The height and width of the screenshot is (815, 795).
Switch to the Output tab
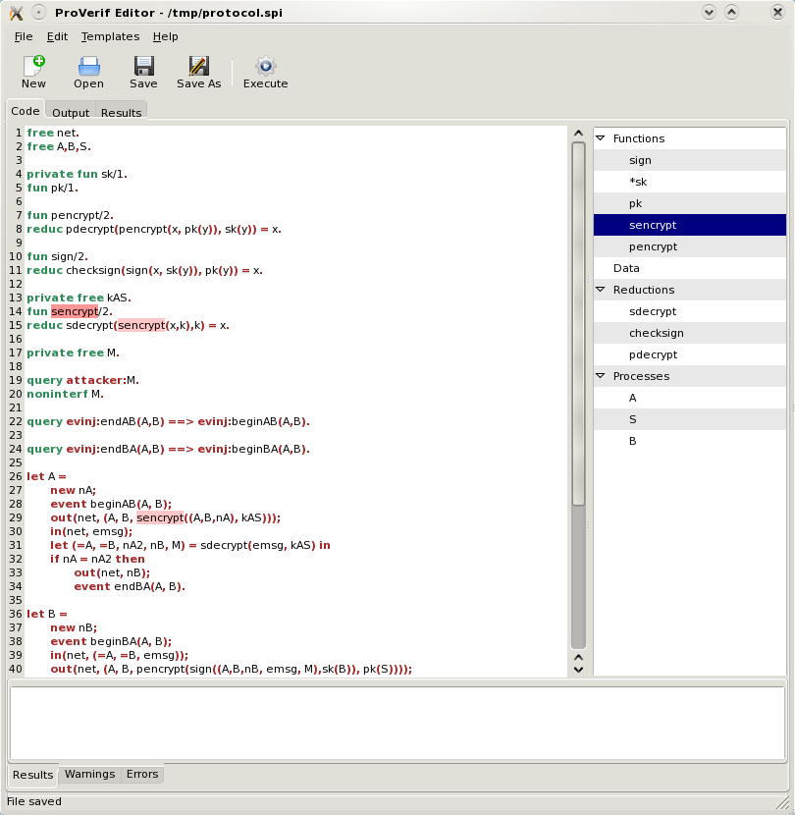(x=71, y=113)
